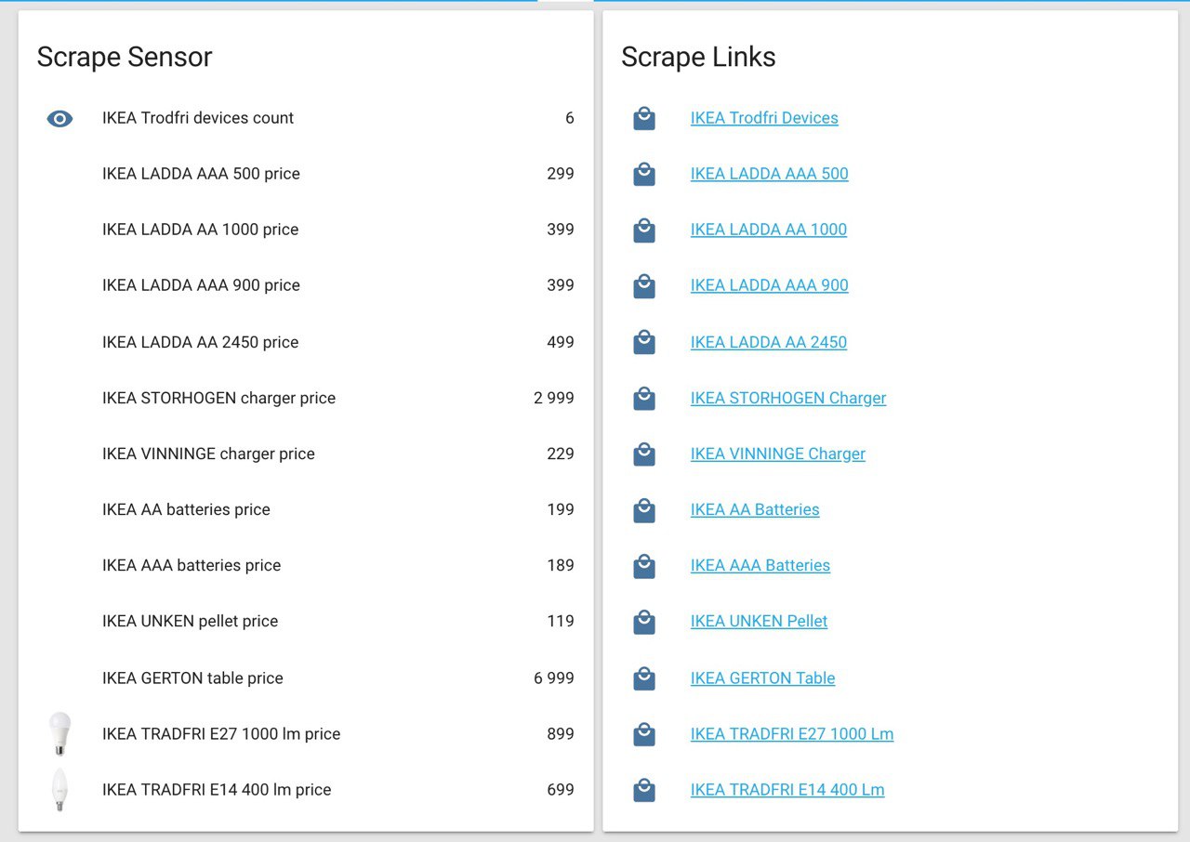Open the IKEA AAA Batteries link
The height and width of the screenshot is (842, 1190).
760,565
